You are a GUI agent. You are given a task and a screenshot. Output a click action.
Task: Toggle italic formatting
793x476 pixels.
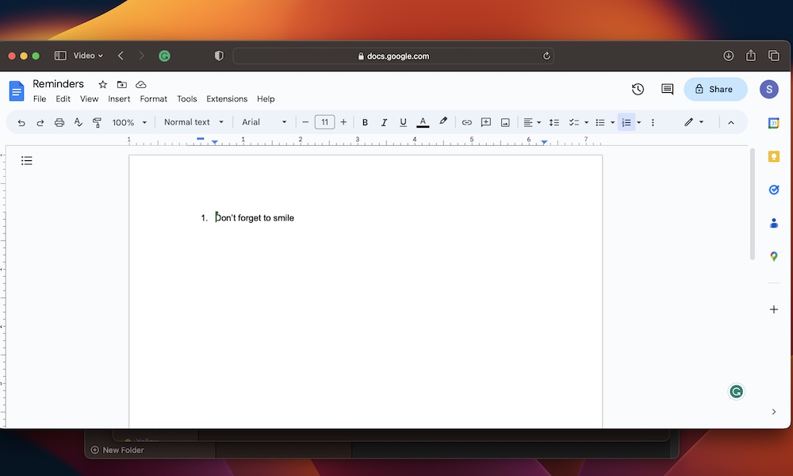[384, 122]
